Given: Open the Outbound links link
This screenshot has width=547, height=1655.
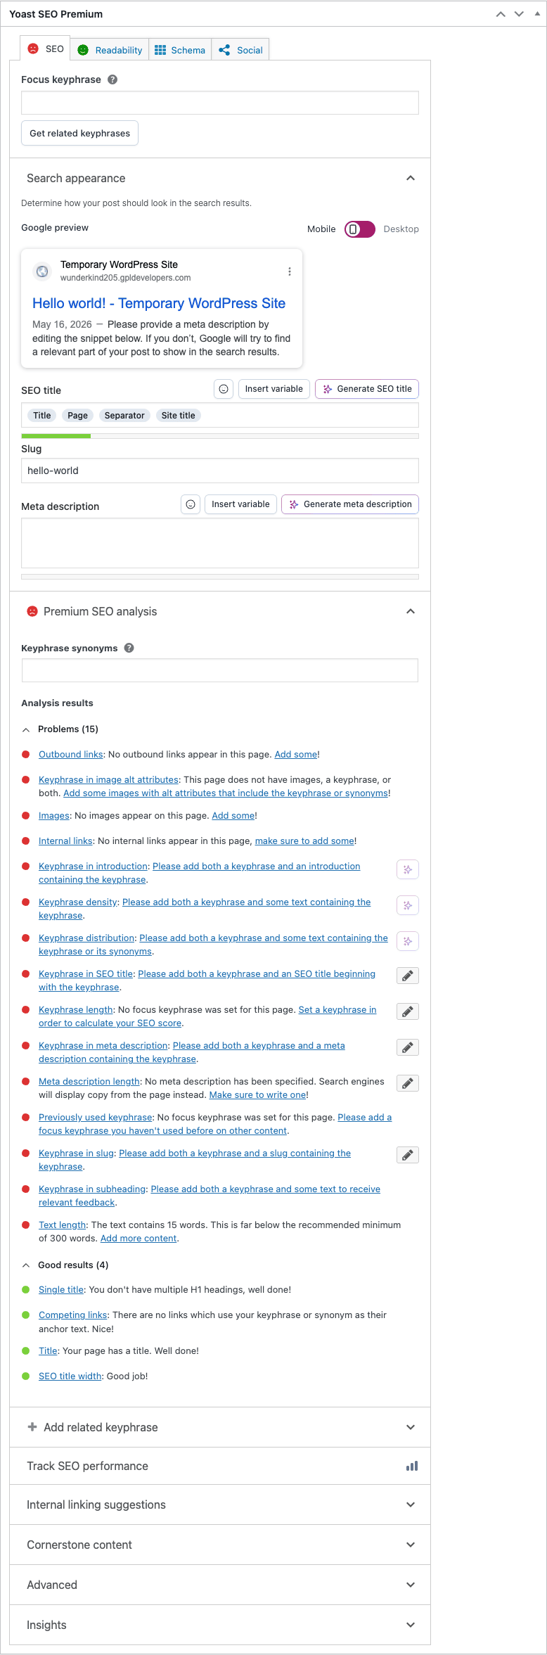Looking at the screenshot, I should [x=71, y=755].
